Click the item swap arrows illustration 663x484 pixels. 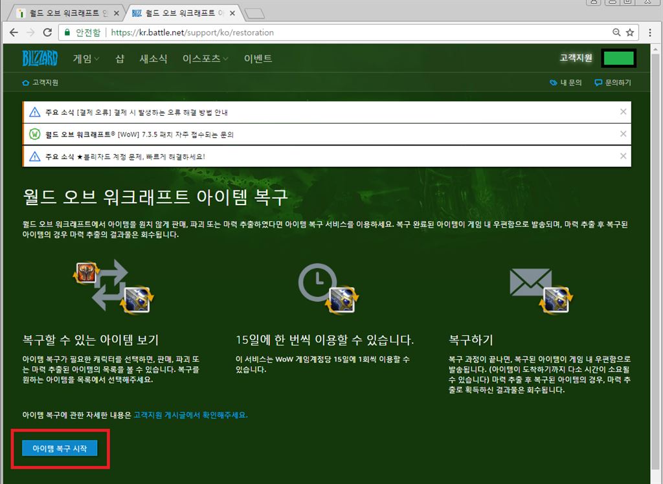114,286
